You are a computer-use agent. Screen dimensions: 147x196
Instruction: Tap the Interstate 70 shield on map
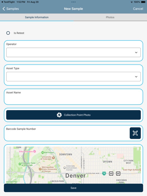coord(104,174)
